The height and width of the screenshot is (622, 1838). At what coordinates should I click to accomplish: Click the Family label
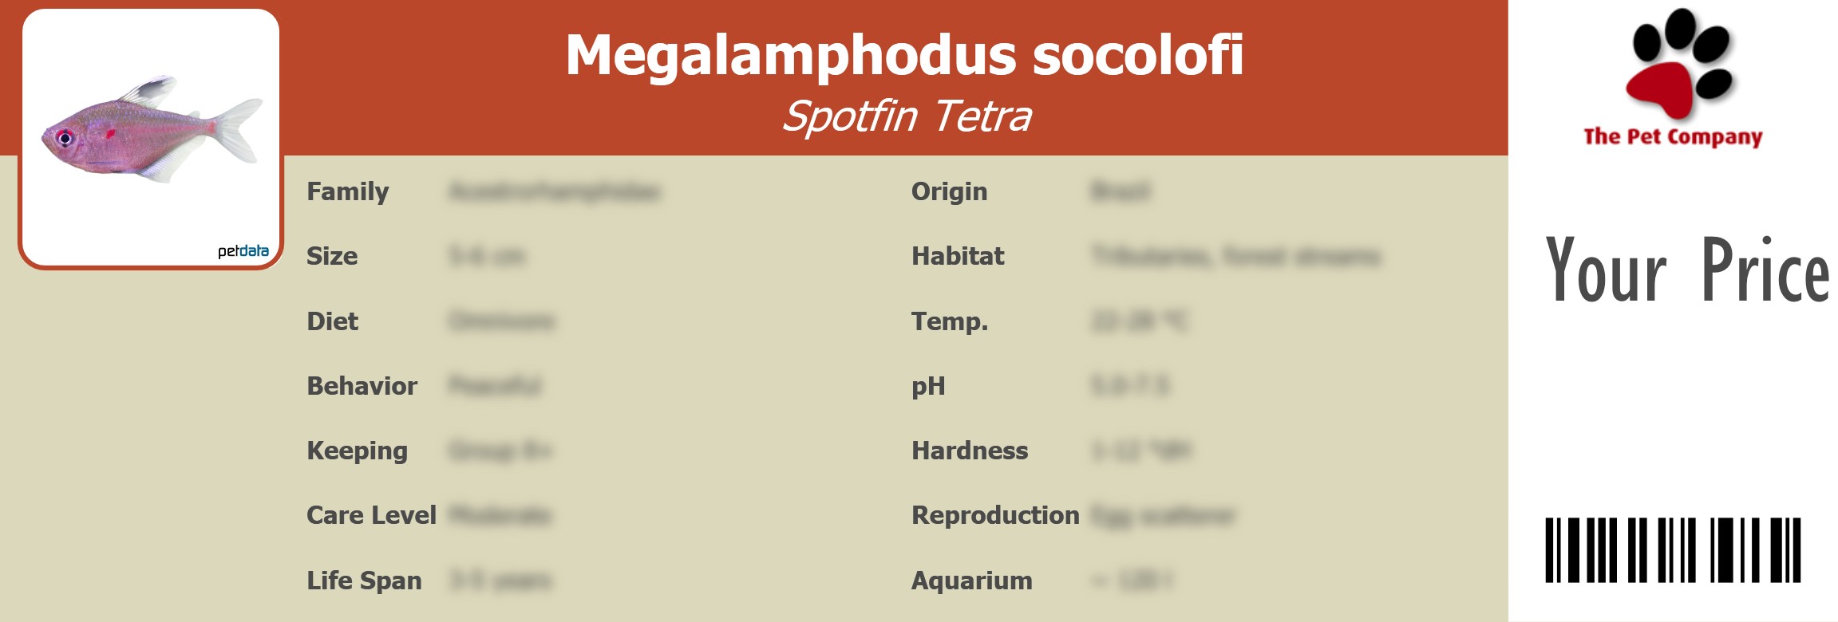pyautogui.click(x=348, y=191)
